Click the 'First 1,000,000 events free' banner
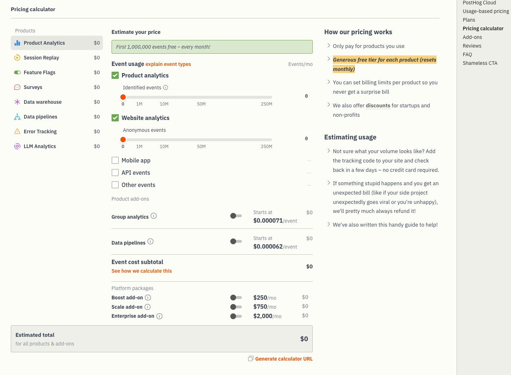 212,47
